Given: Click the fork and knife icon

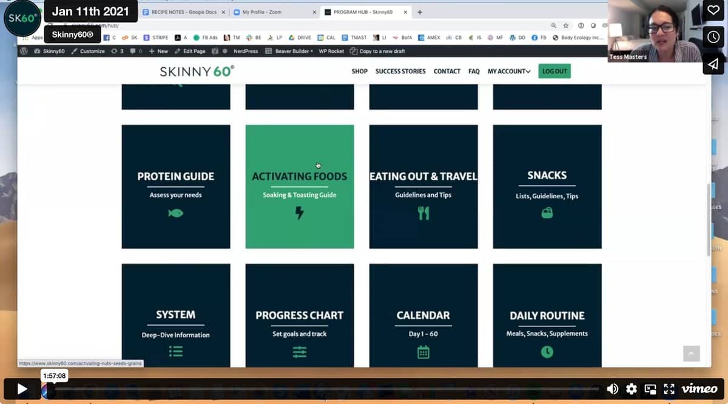Looking at the screenshot, I should tap(423, 213).
